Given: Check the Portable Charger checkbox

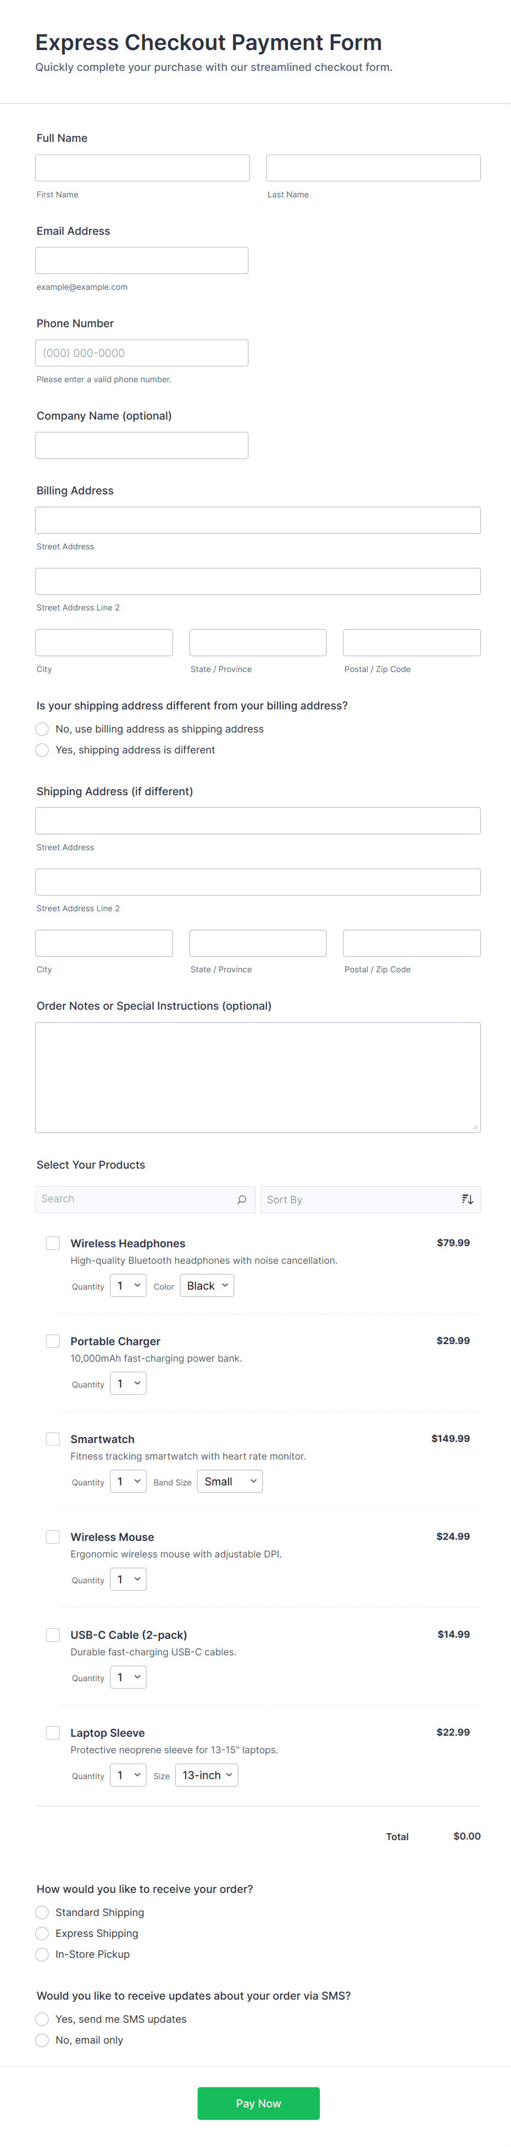Looking at the screenshot, I should [52, 1340].
